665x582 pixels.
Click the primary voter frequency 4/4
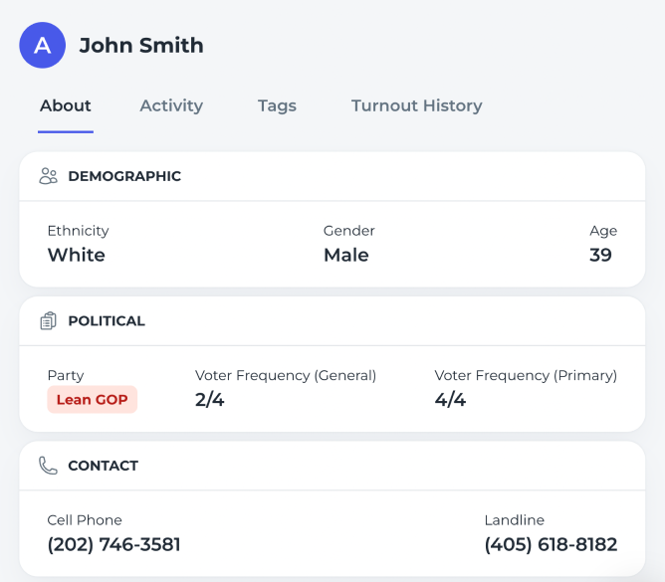450,400
